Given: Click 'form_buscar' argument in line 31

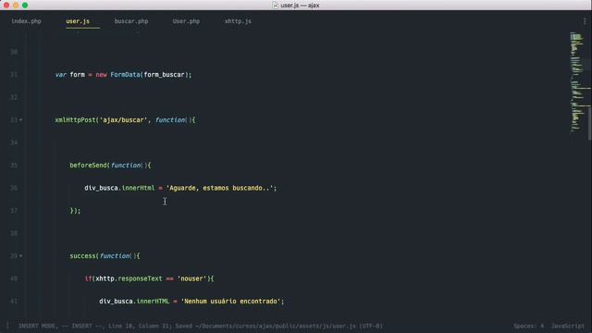Looking at the screenshot, I should [164, 75].
